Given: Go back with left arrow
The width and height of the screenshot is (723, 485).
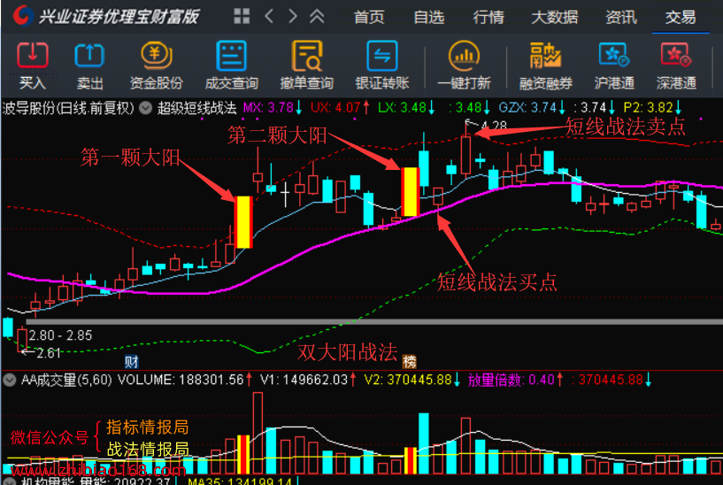Looking at the screenshot, I should tap(269, 16).
